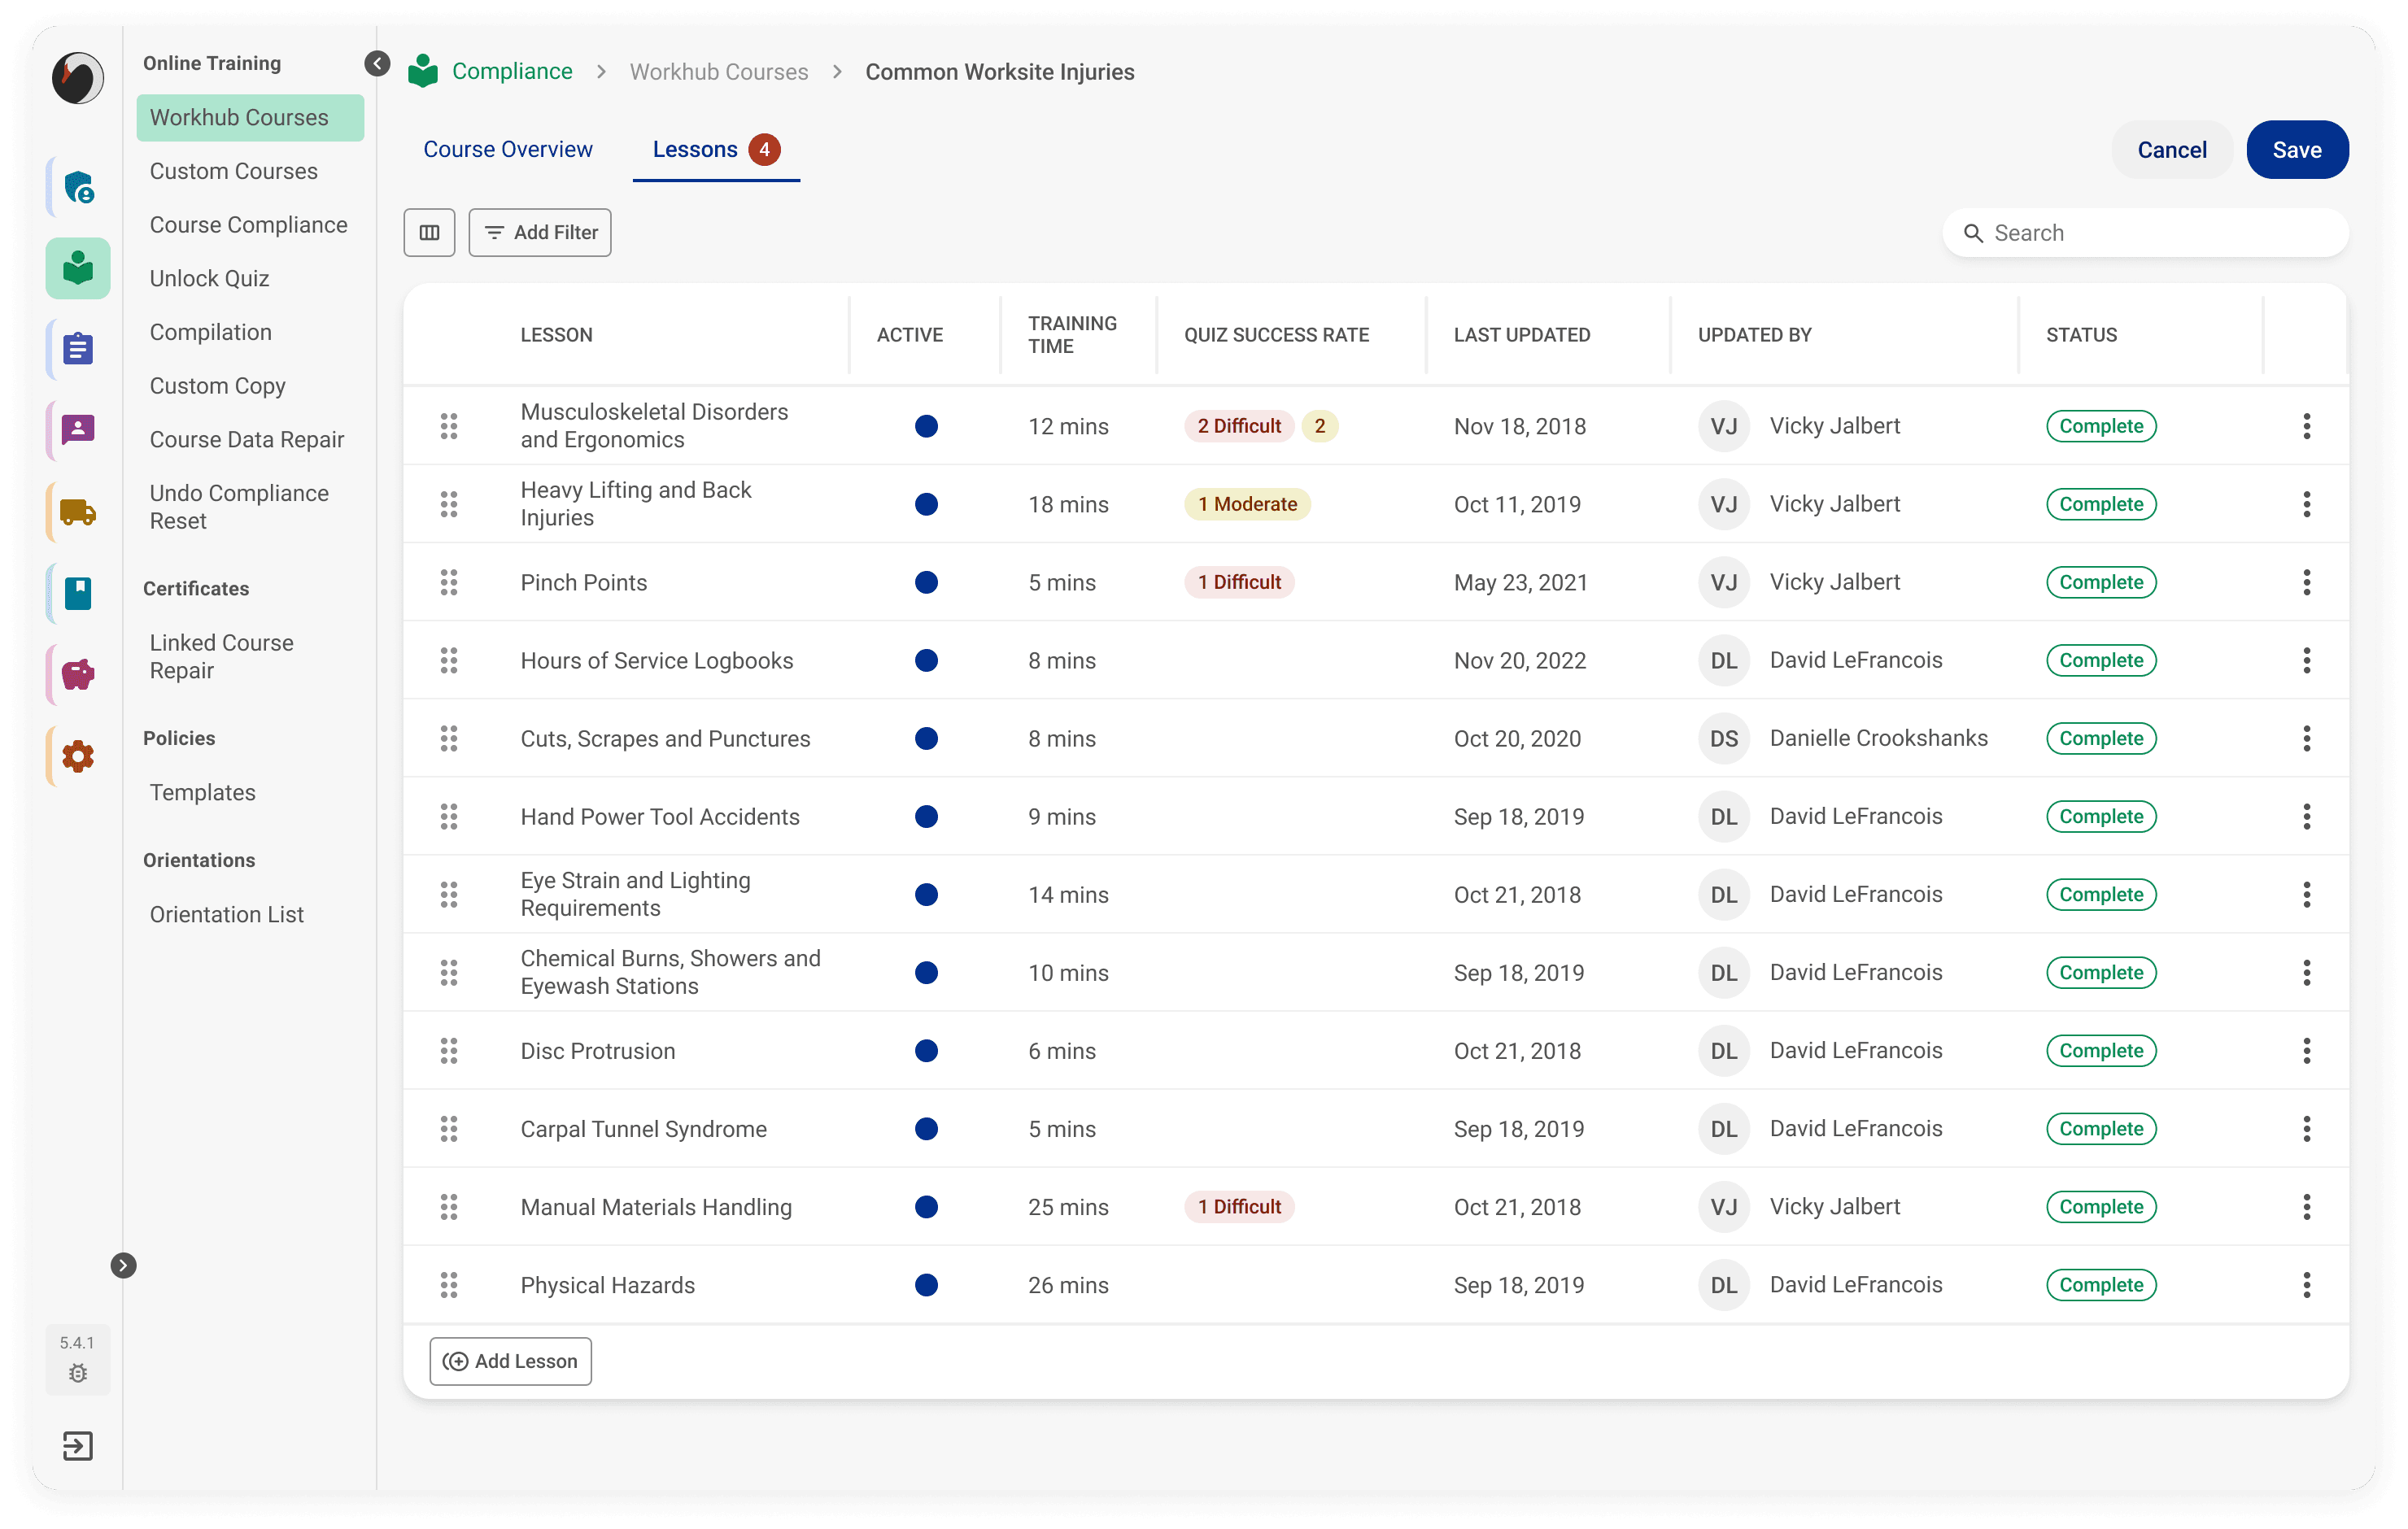This screenshot has height=1529, width=2408.
Task: Click the columns layout icon button
Action: pos(429,232)
